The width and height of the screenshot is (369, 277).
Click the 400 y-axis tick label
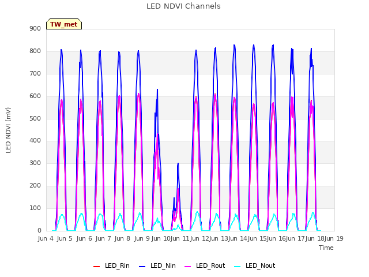(x=35, y=141)
